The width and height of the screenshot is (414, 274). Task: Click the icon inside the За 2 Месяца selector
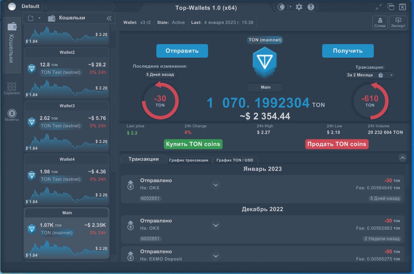pyautogui.click(x=380, y=75)
